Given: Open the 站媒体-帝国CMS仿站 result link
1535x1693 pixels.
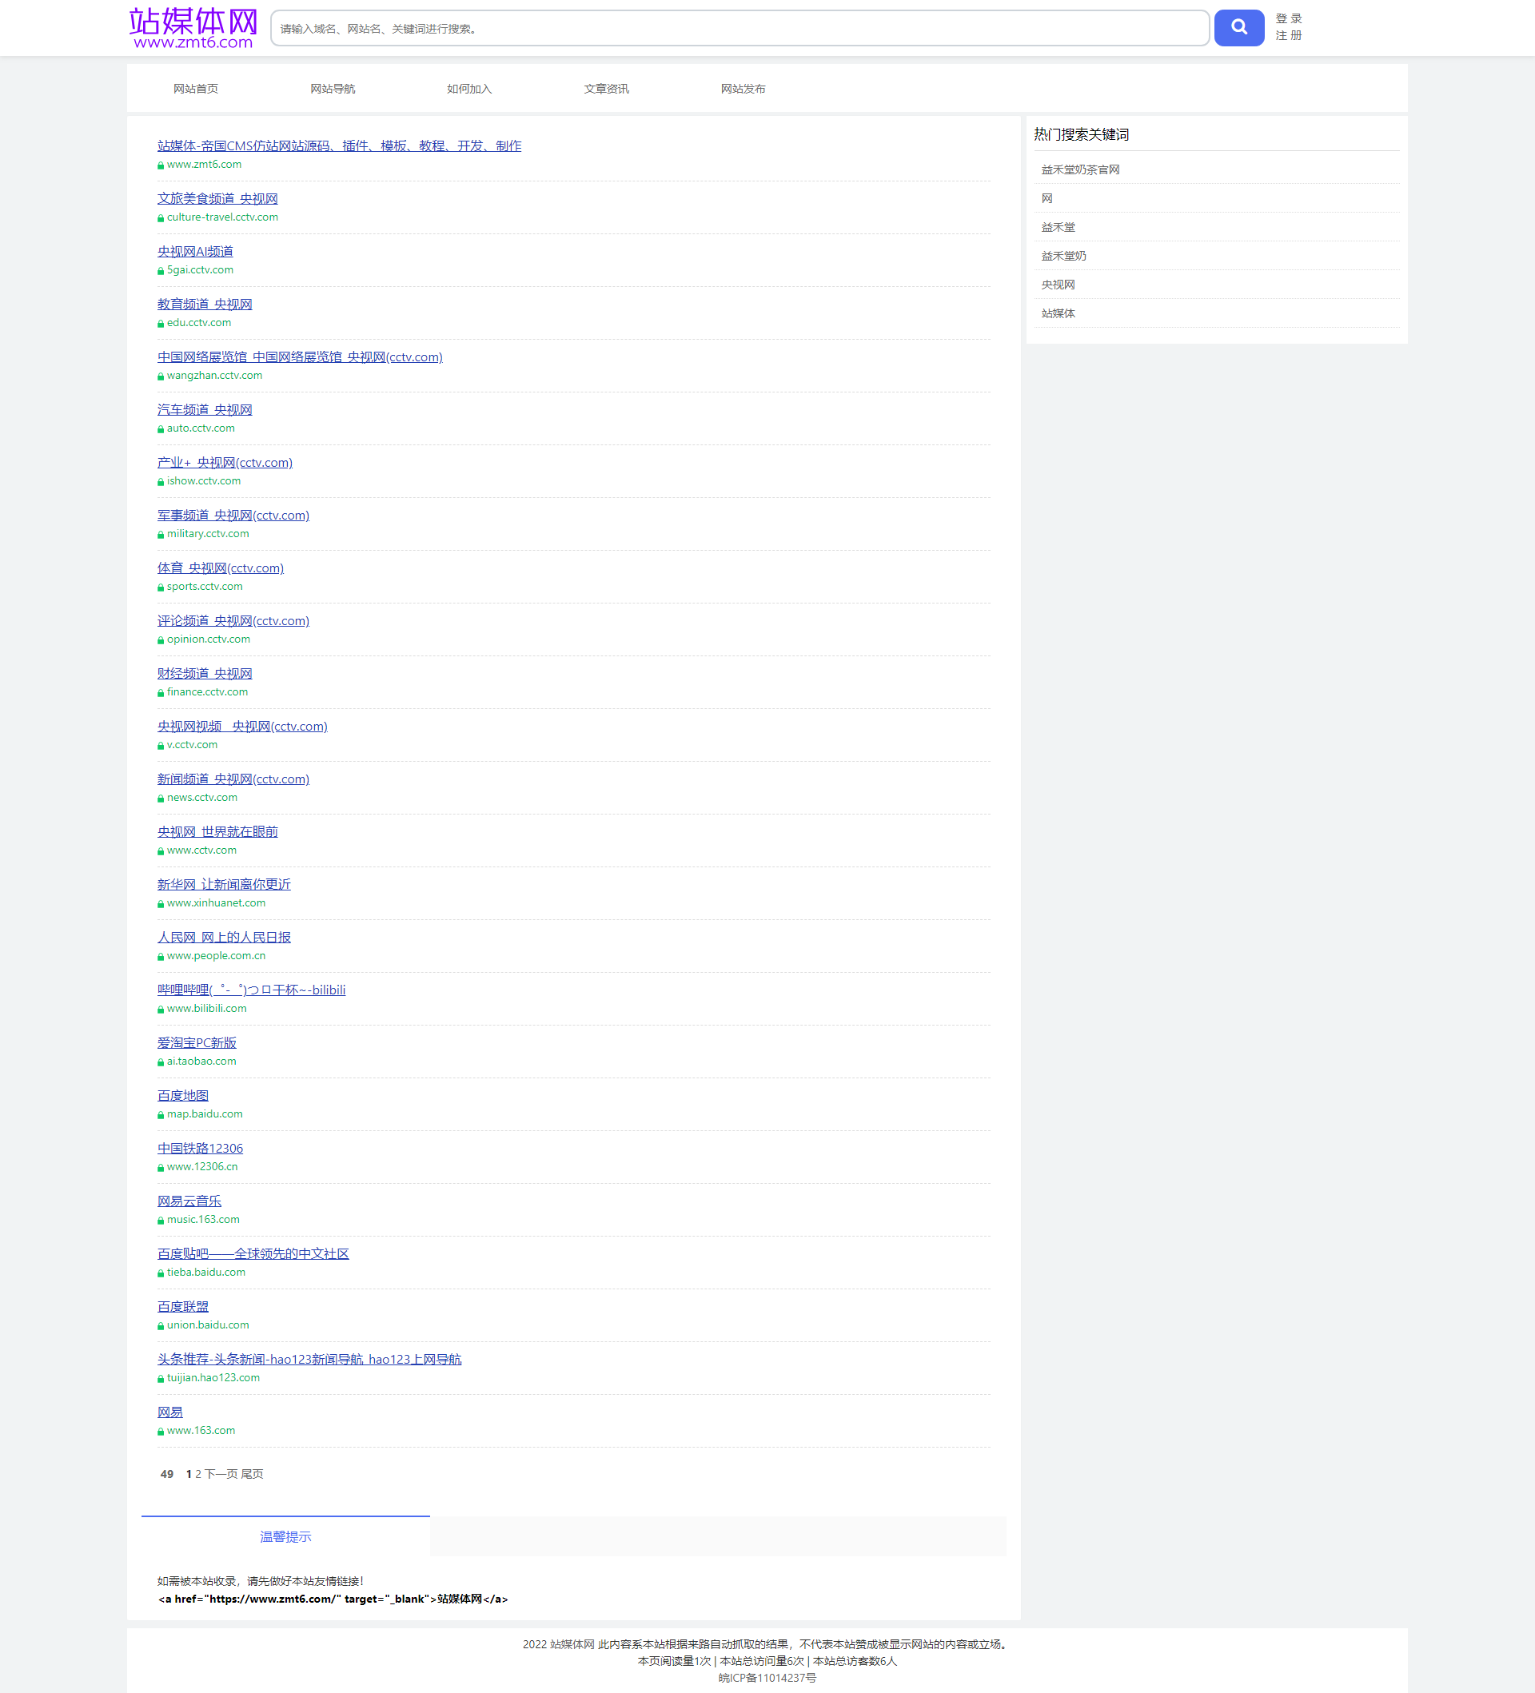Looking at the screenshot, I should [339, 146].
